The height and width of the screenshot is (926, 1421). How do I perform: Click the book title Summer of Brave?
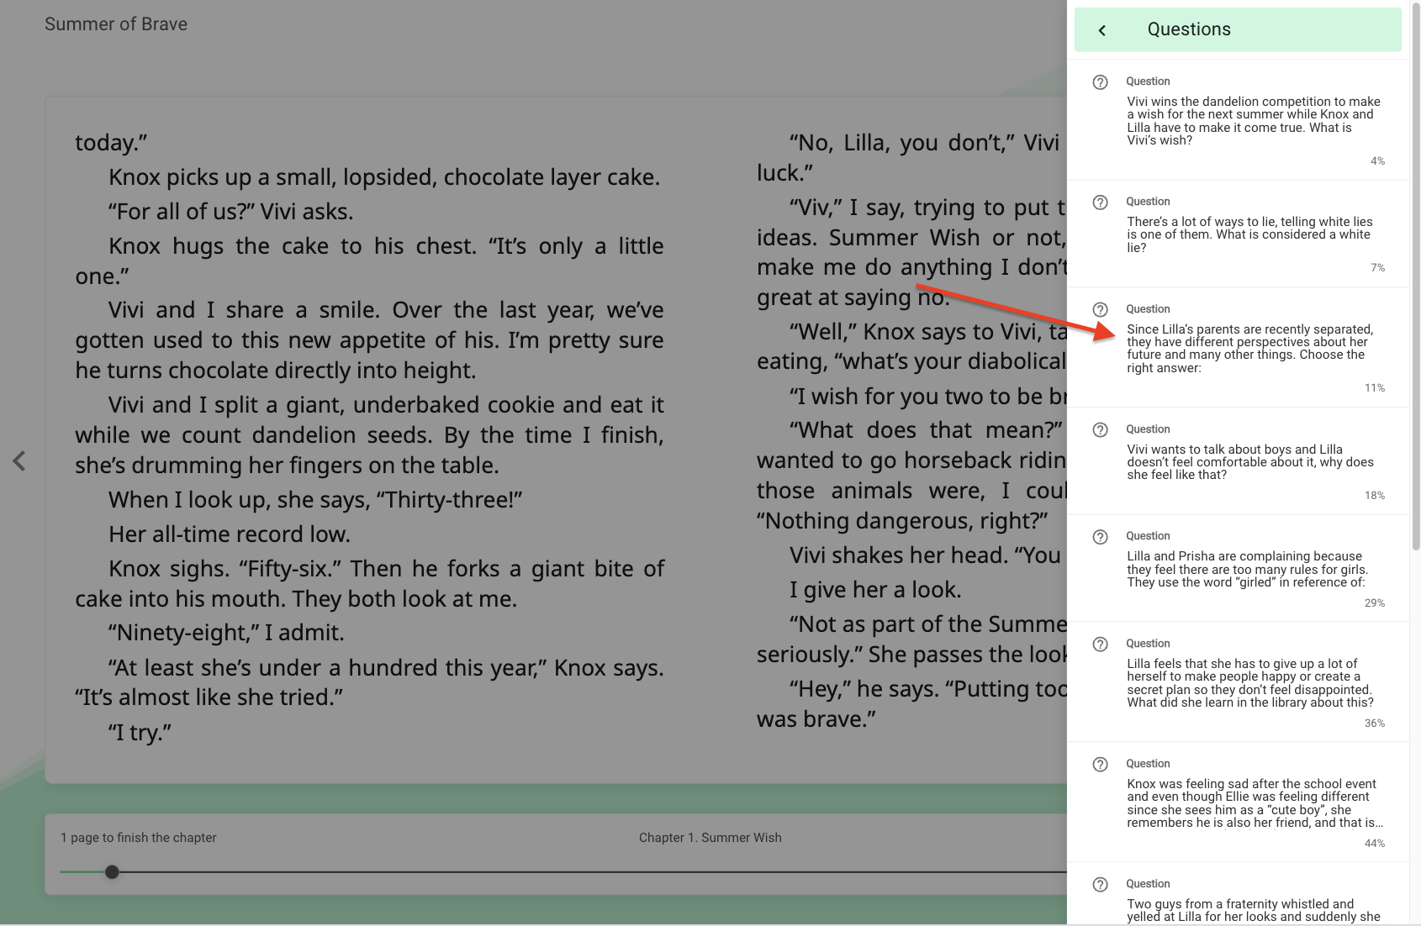116,24
